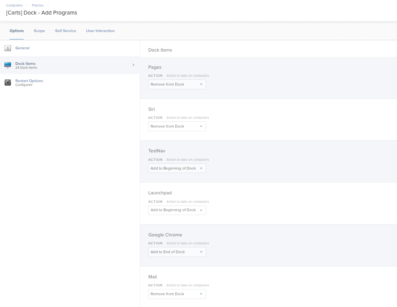
Task: Click the 'Pages' dock item name
Action: [x=155, y=67]
